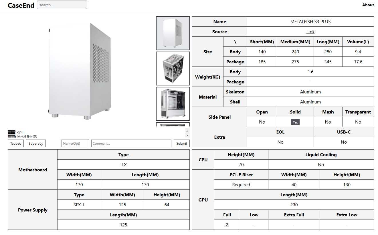Click the power supply Height value 64
378x235 pixels.
click(x=167, y=205)
